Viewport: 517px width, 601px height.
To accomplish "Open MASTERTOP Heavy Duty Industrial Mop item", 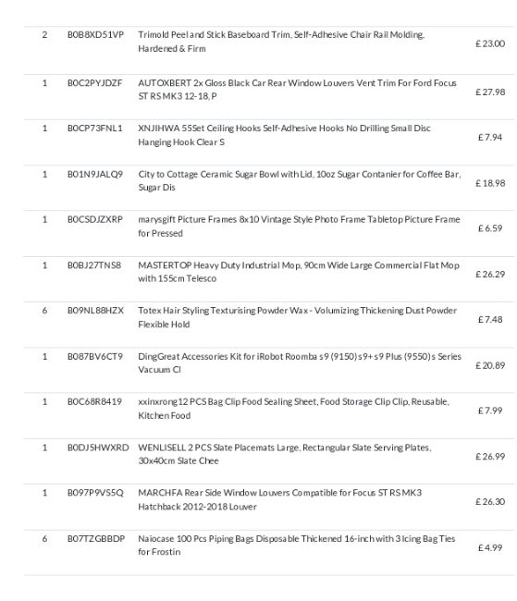I will click(x=299, y=272).
